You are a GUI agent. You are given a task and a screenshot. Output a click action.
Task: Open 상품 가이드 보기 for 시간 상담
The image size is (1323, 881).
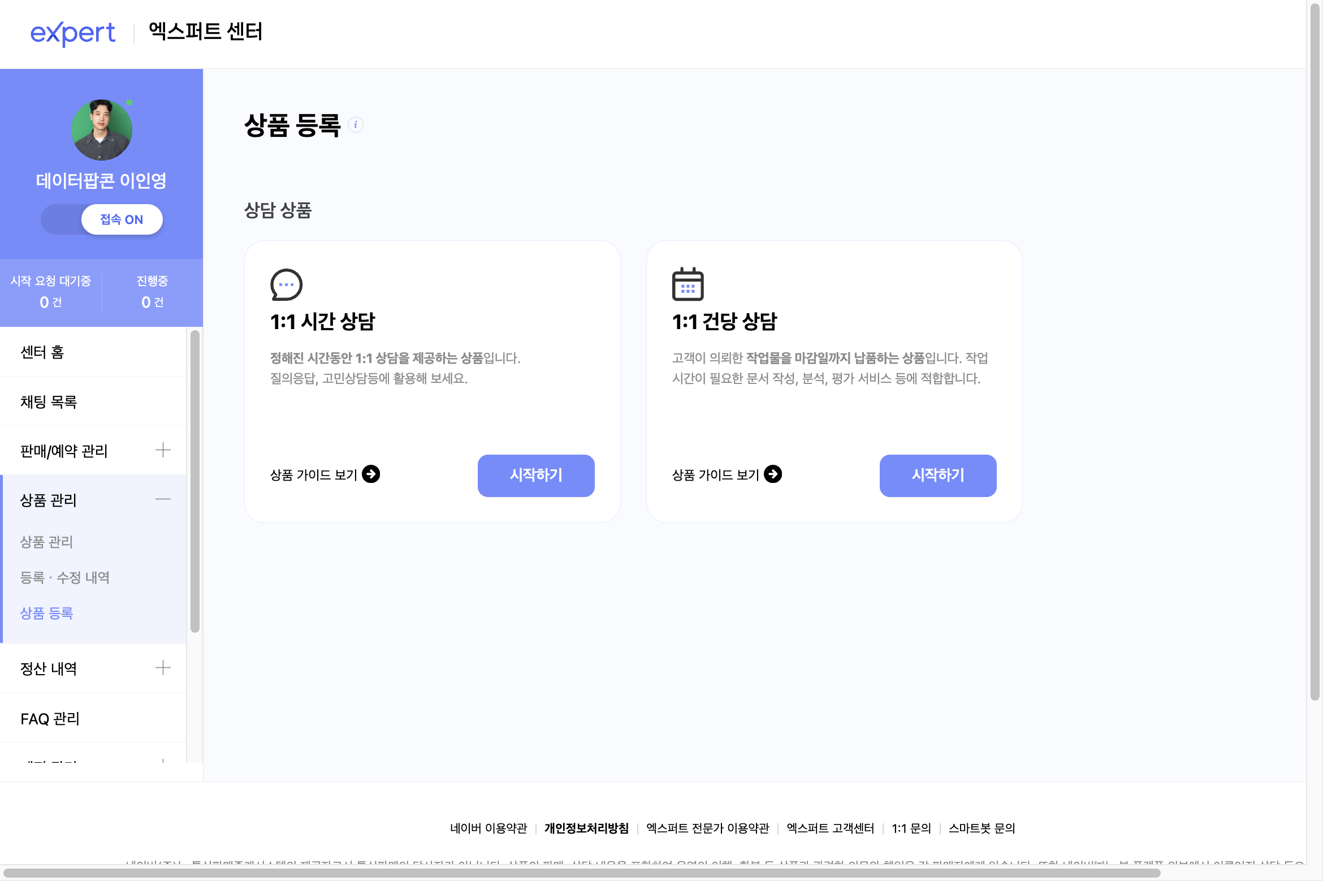click(325, 474)
